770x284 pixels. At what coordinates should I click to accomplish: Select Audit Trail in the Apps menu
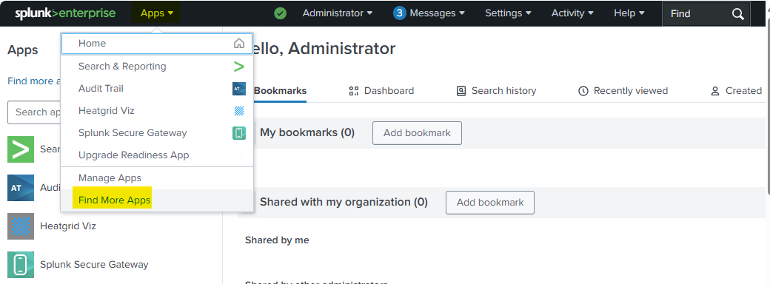click(157, 88)
